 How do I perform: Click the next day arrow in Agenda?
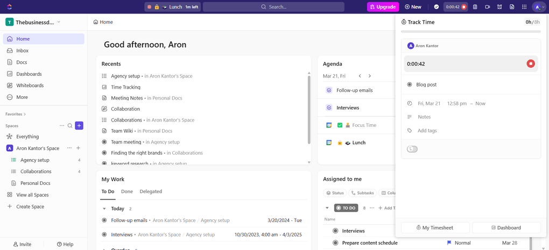pos(369,76)
